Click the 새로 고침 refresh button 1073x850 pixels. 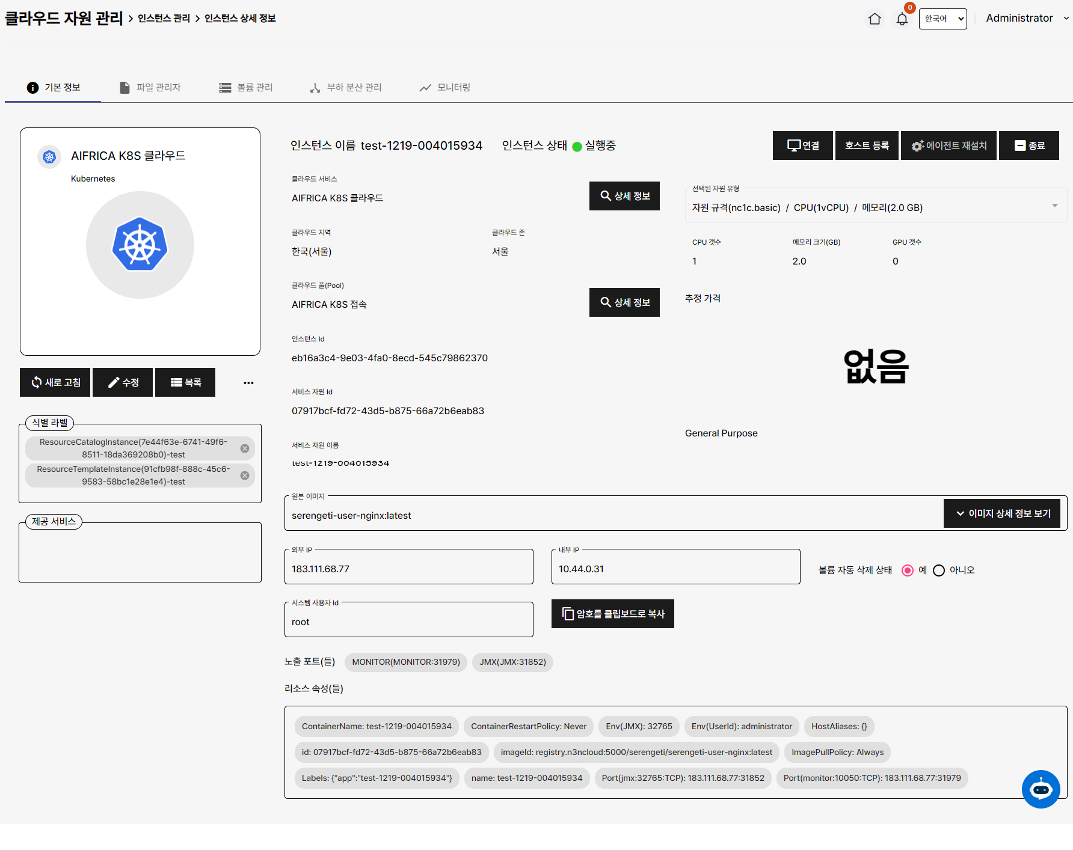55,382
